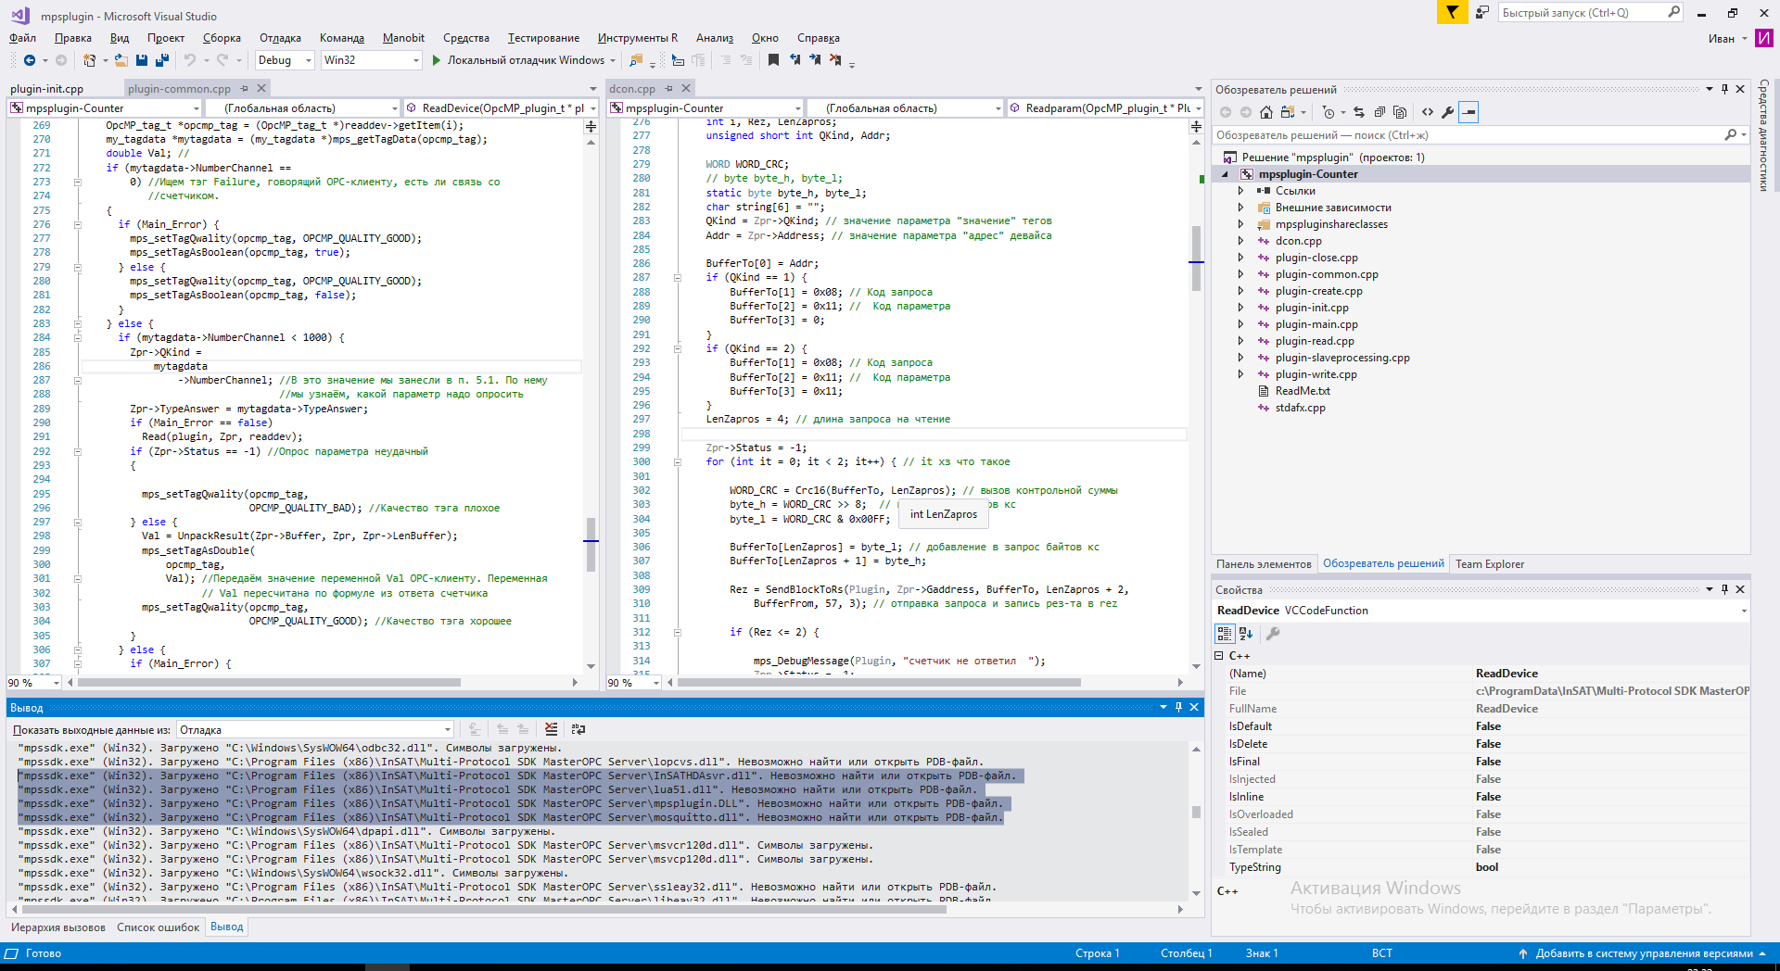This screenshot has width=1780, height=971.
Task: Open the Сборка menu
Action: tap(222, 38)
